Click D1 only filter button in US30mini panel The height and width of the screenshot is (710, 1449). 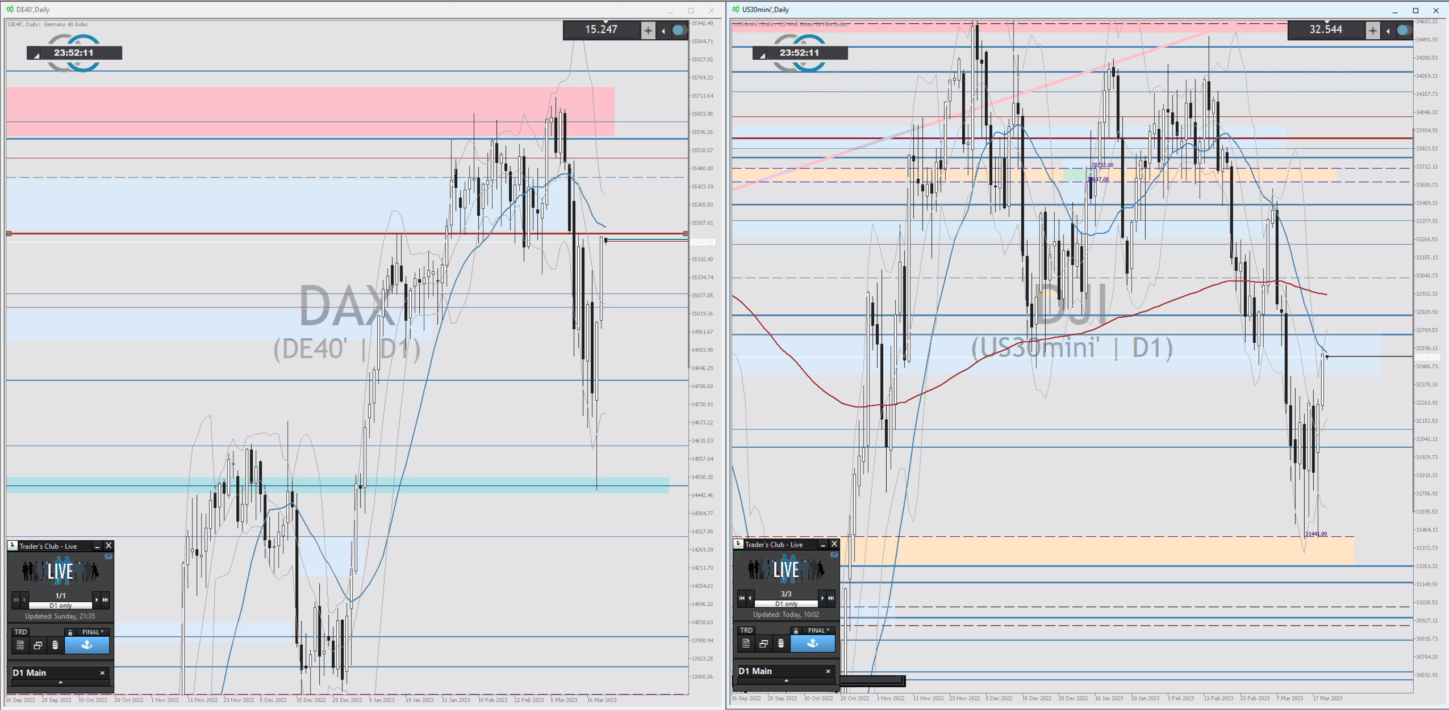787,604
